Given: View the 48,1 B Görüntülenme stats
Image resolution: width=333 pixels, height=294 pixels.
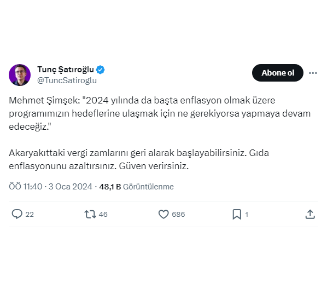Looking at the screenshot, I should [137, 187].
